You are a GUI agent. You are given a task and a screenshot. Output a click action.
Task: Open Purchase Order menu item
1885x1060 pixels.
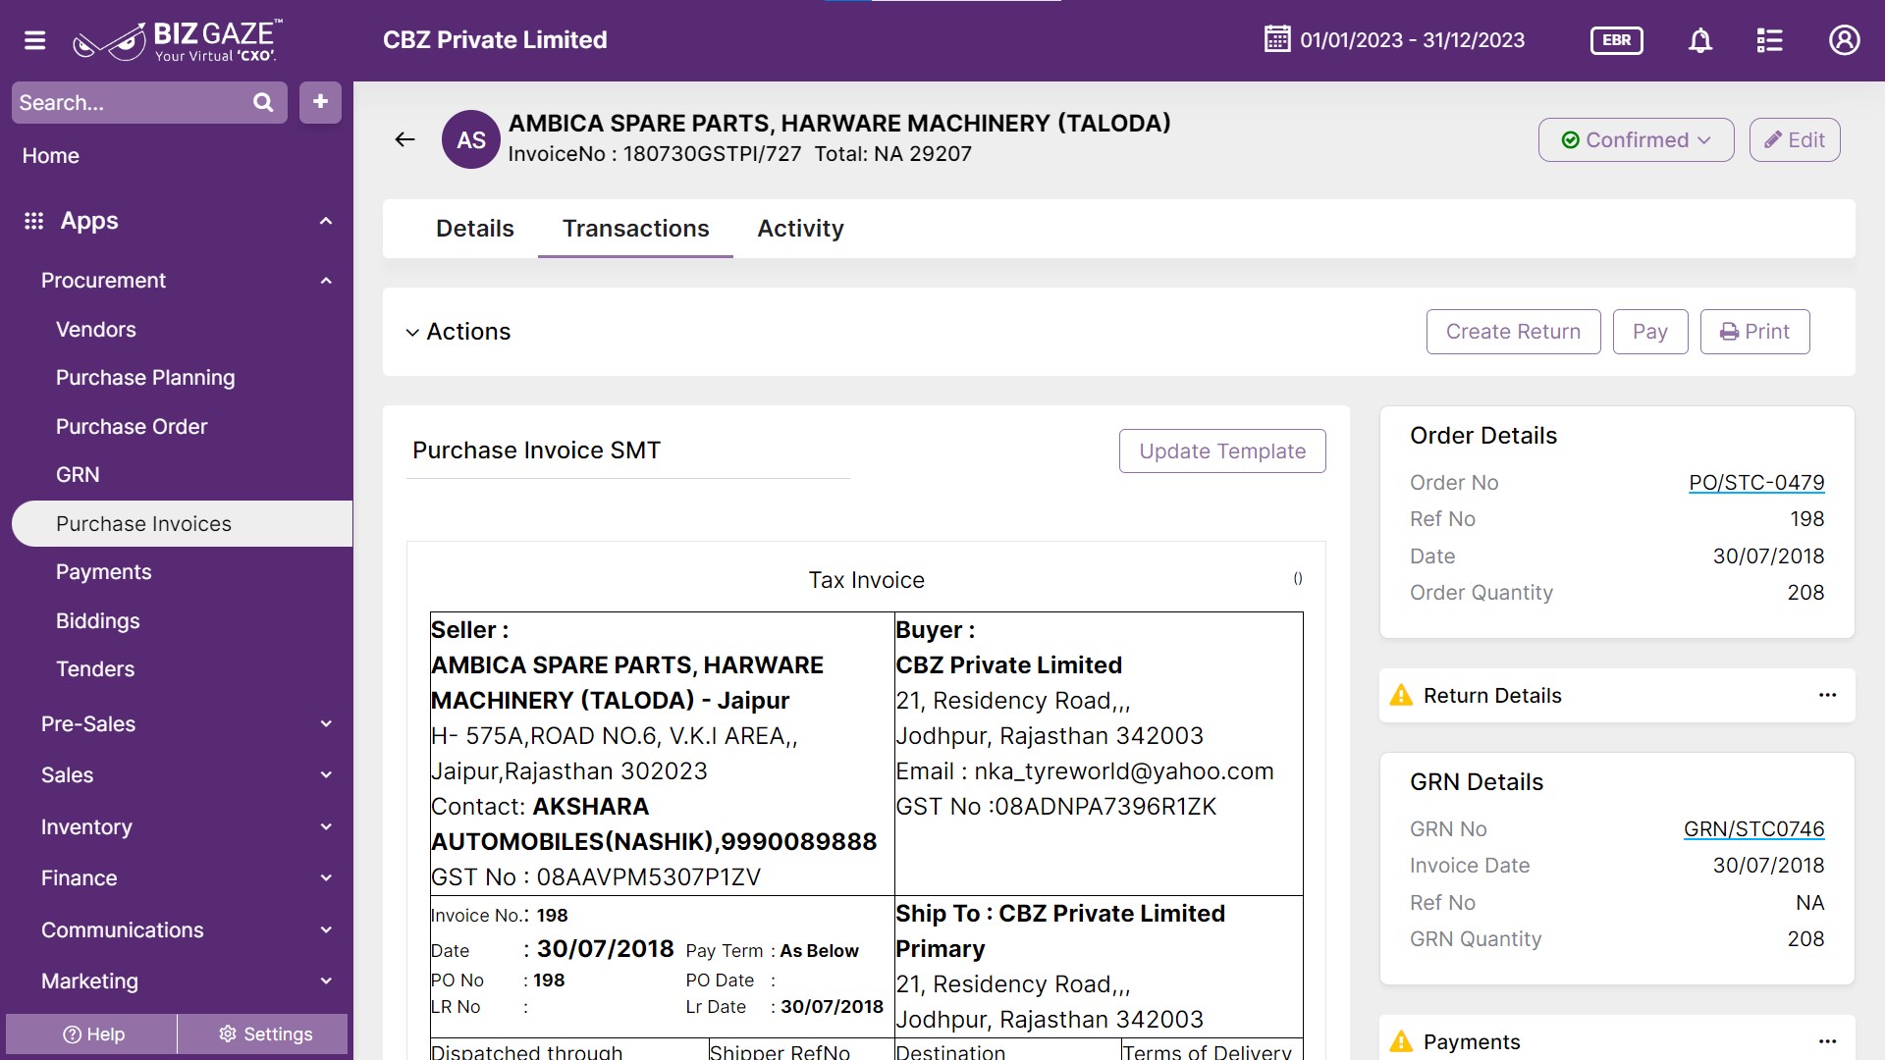tap(132, 427)
